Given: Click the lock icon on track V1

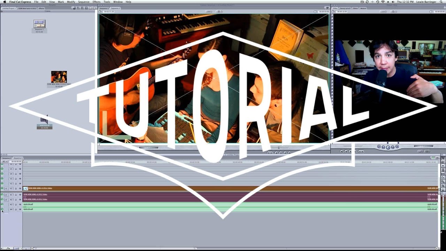Looking at the screenshot, I should 16,189.
